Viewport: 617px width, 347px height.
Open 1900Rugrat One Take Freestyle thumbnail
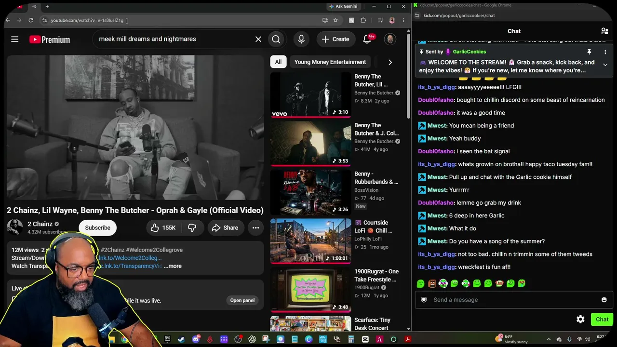click(311, 290)
